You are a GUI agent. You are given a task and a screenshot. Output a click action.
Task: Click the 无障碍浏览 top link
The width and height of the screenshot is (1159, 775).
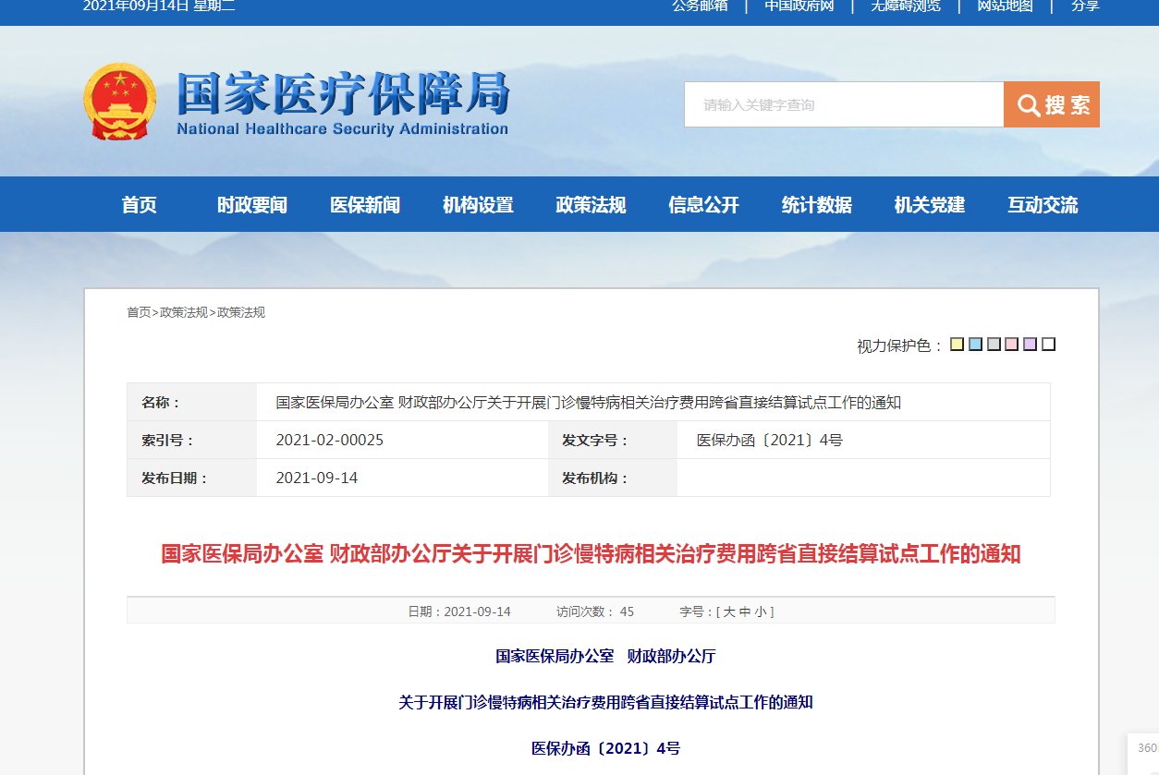pyautogui.click(x=906, y=6)
